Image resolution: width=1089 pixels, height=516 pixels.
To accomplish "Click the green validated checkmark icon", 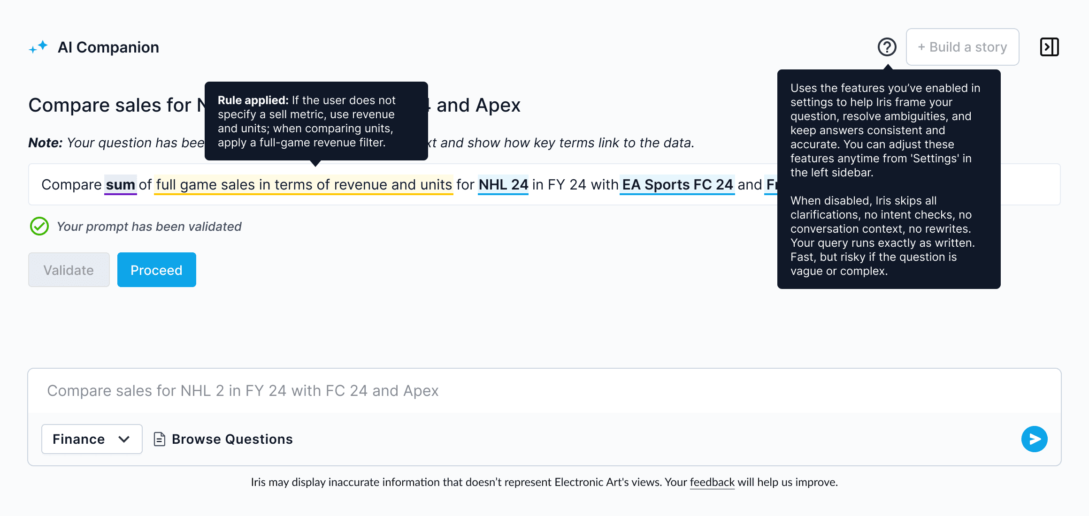I will tap(39, 226).
